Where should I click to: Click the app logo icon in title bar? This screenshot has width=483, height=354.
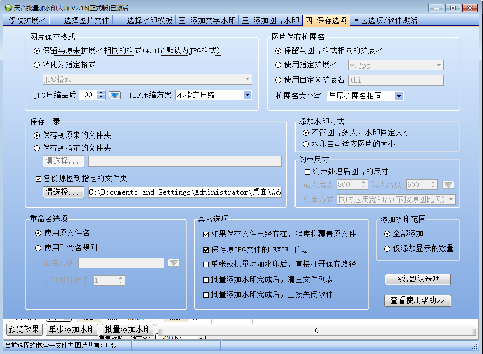click(x=8, y=8)
